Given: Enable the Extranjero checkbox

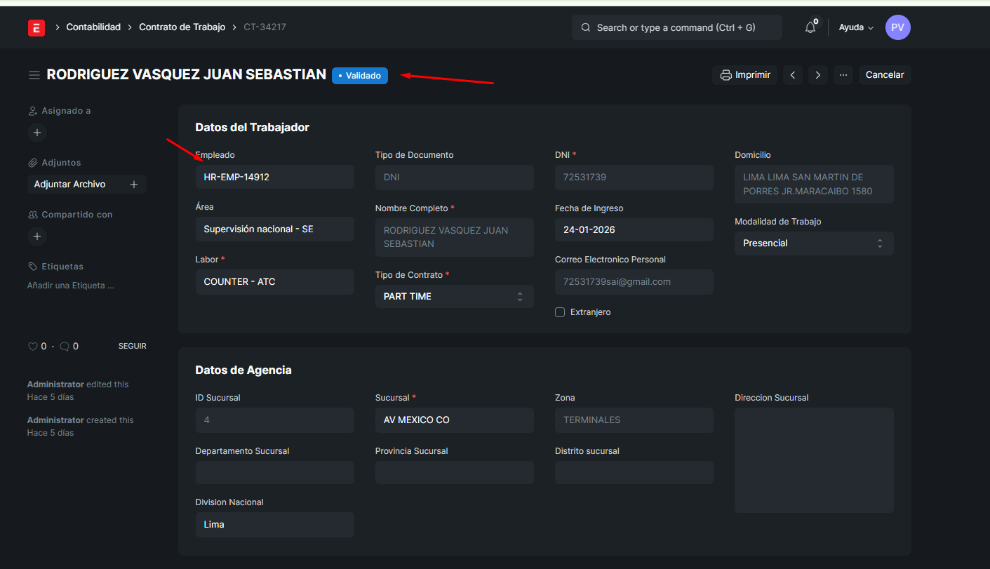Looking at the screenshot, I should [x=560, y=312].
